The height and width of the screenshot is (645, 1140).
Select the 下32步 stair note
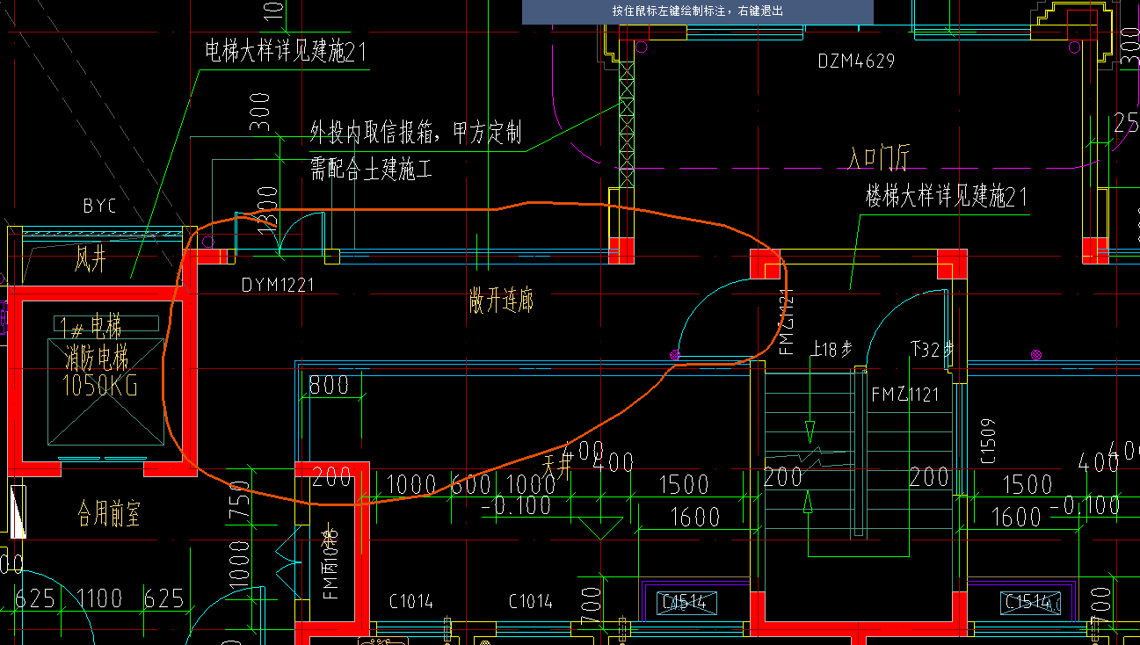click(x=932, y=349)
